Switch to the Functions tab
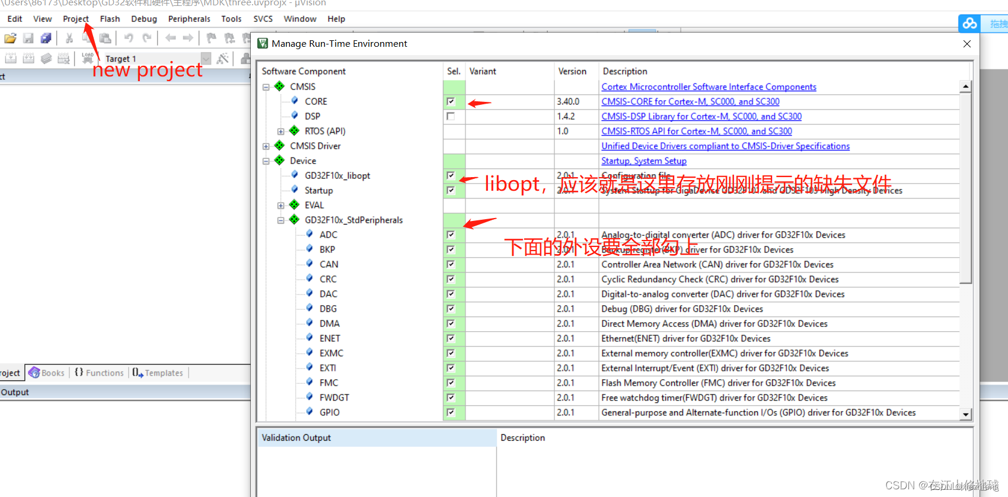 [x=99, y=373]
